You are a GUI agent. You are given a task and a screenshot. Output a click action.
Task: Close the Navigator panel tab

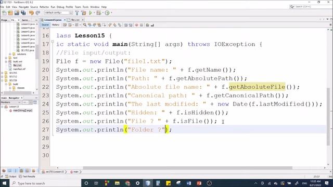pos(22,98)
